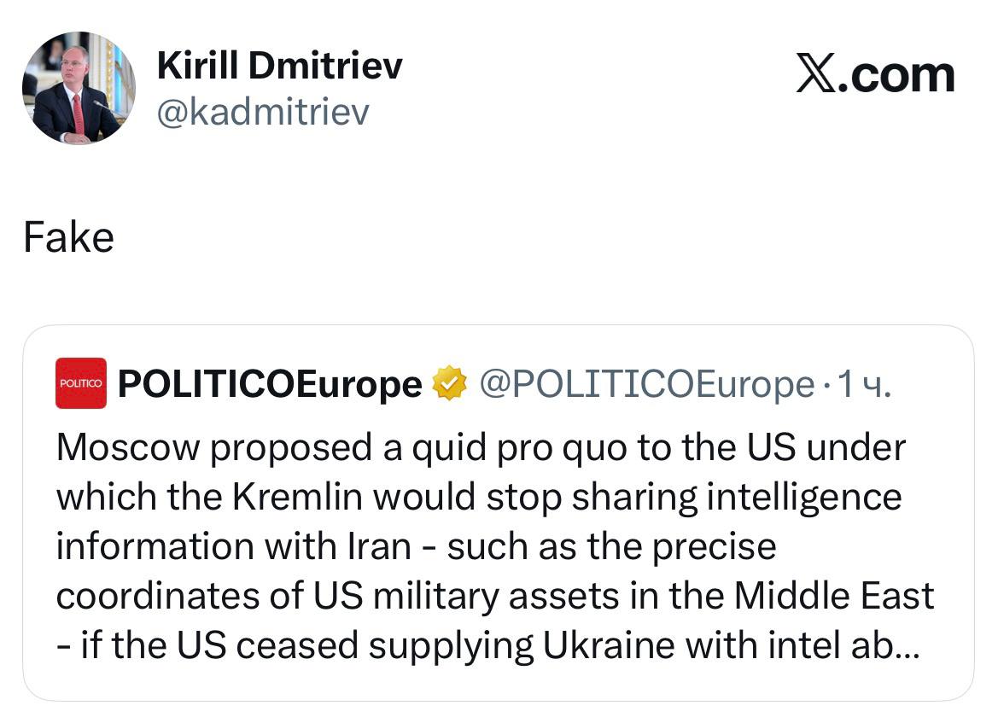998x723 pixels.
Task: Click the gold verified badge
Action: [450, 384]
